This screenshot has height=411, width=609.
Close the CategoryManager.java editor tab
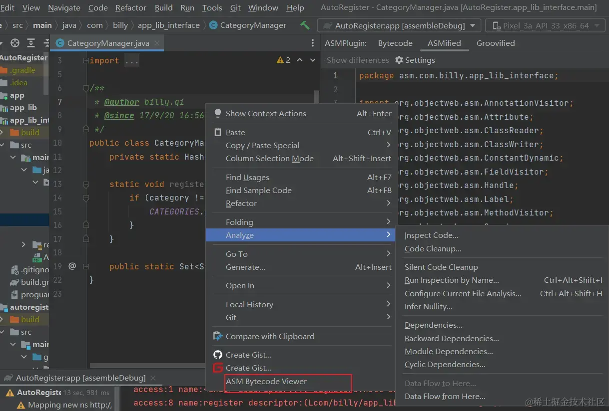click(157, 43)
